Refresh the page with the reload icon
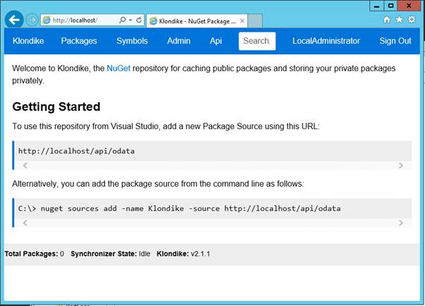Viewport: 425px width, 306px height. (139, 20)
